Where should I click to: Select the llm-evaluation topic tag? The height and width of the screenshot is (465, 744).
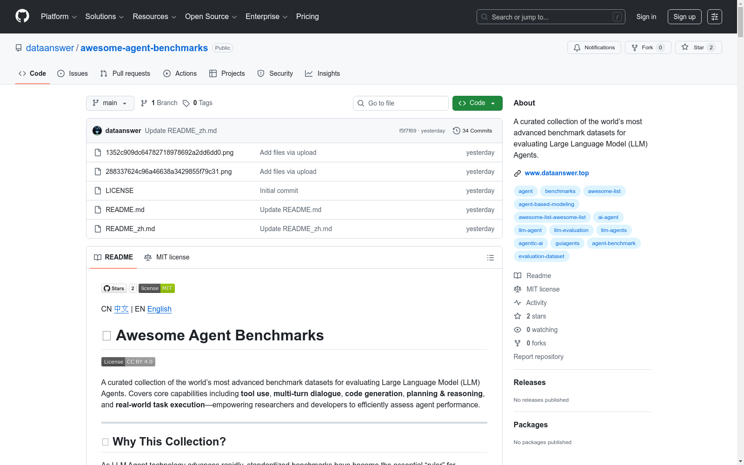click(571, 230)
